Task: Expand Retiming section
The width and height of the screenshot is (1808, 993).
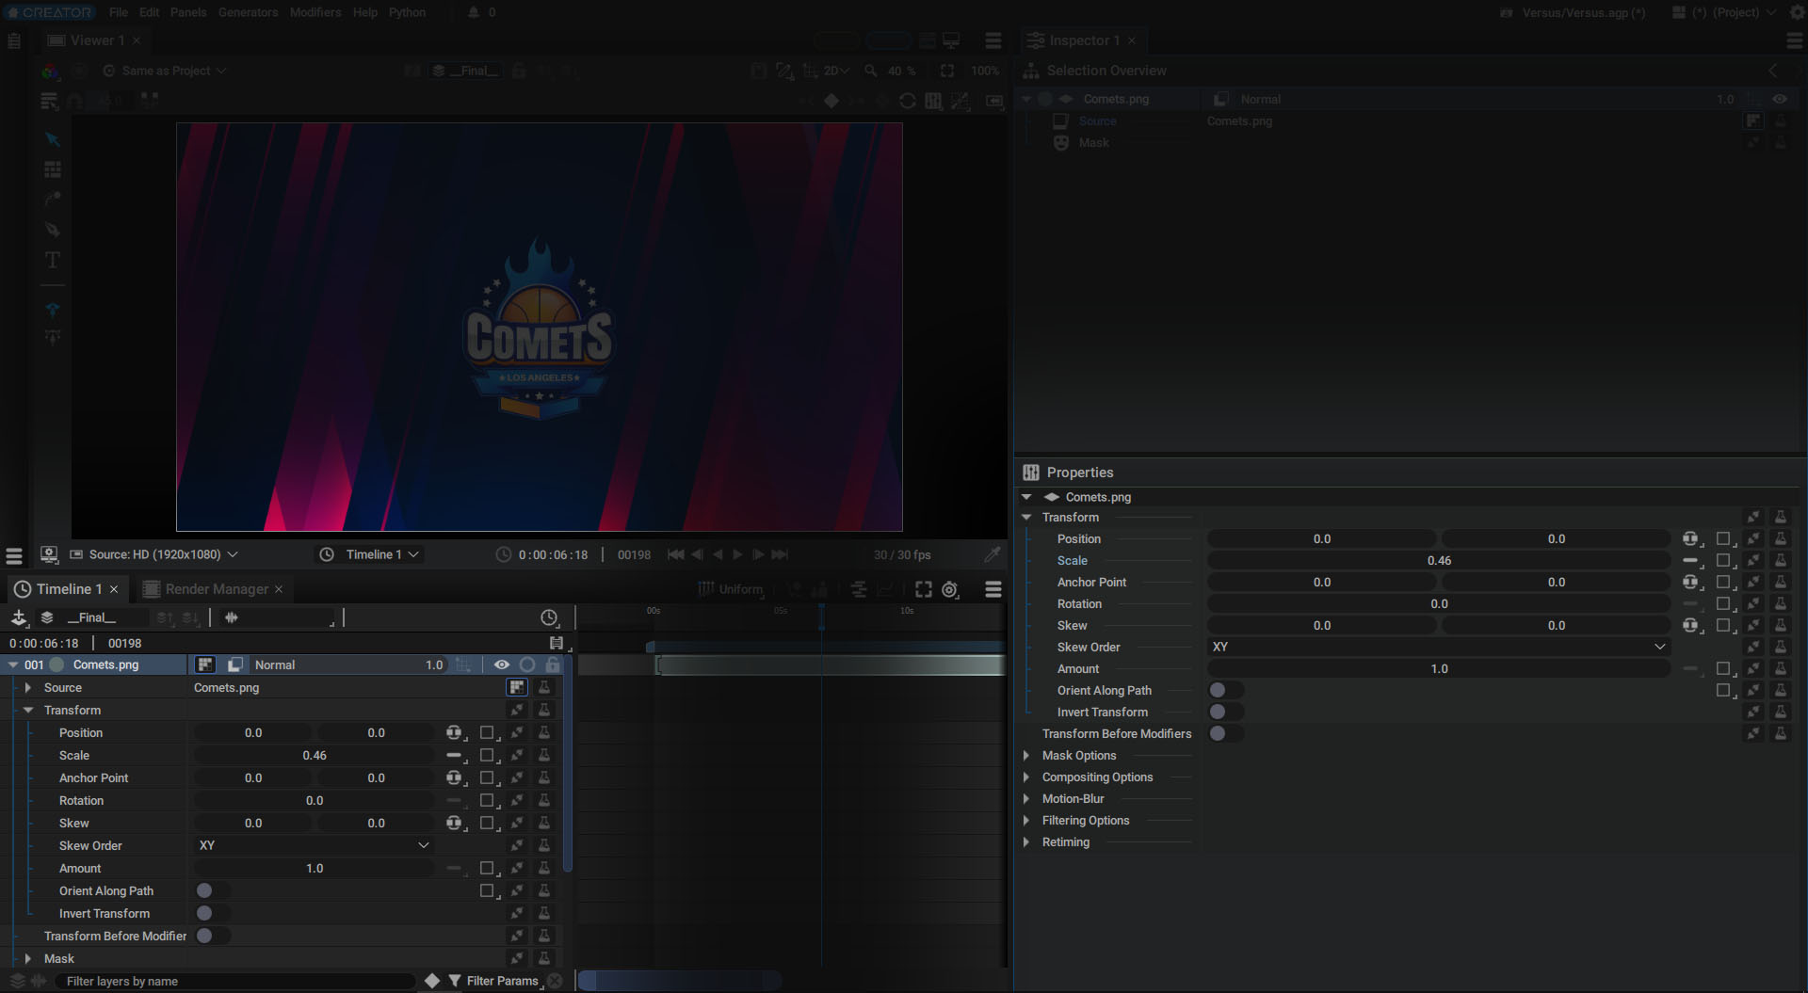Action: [x=1026, y=841]
